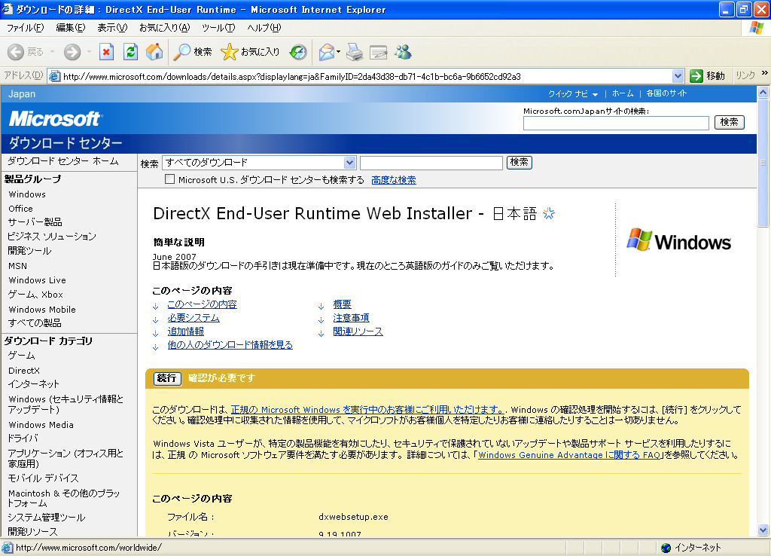Open the Search (検索) magnifier toolbar button
Screen dimensions: 771x556
193,52
